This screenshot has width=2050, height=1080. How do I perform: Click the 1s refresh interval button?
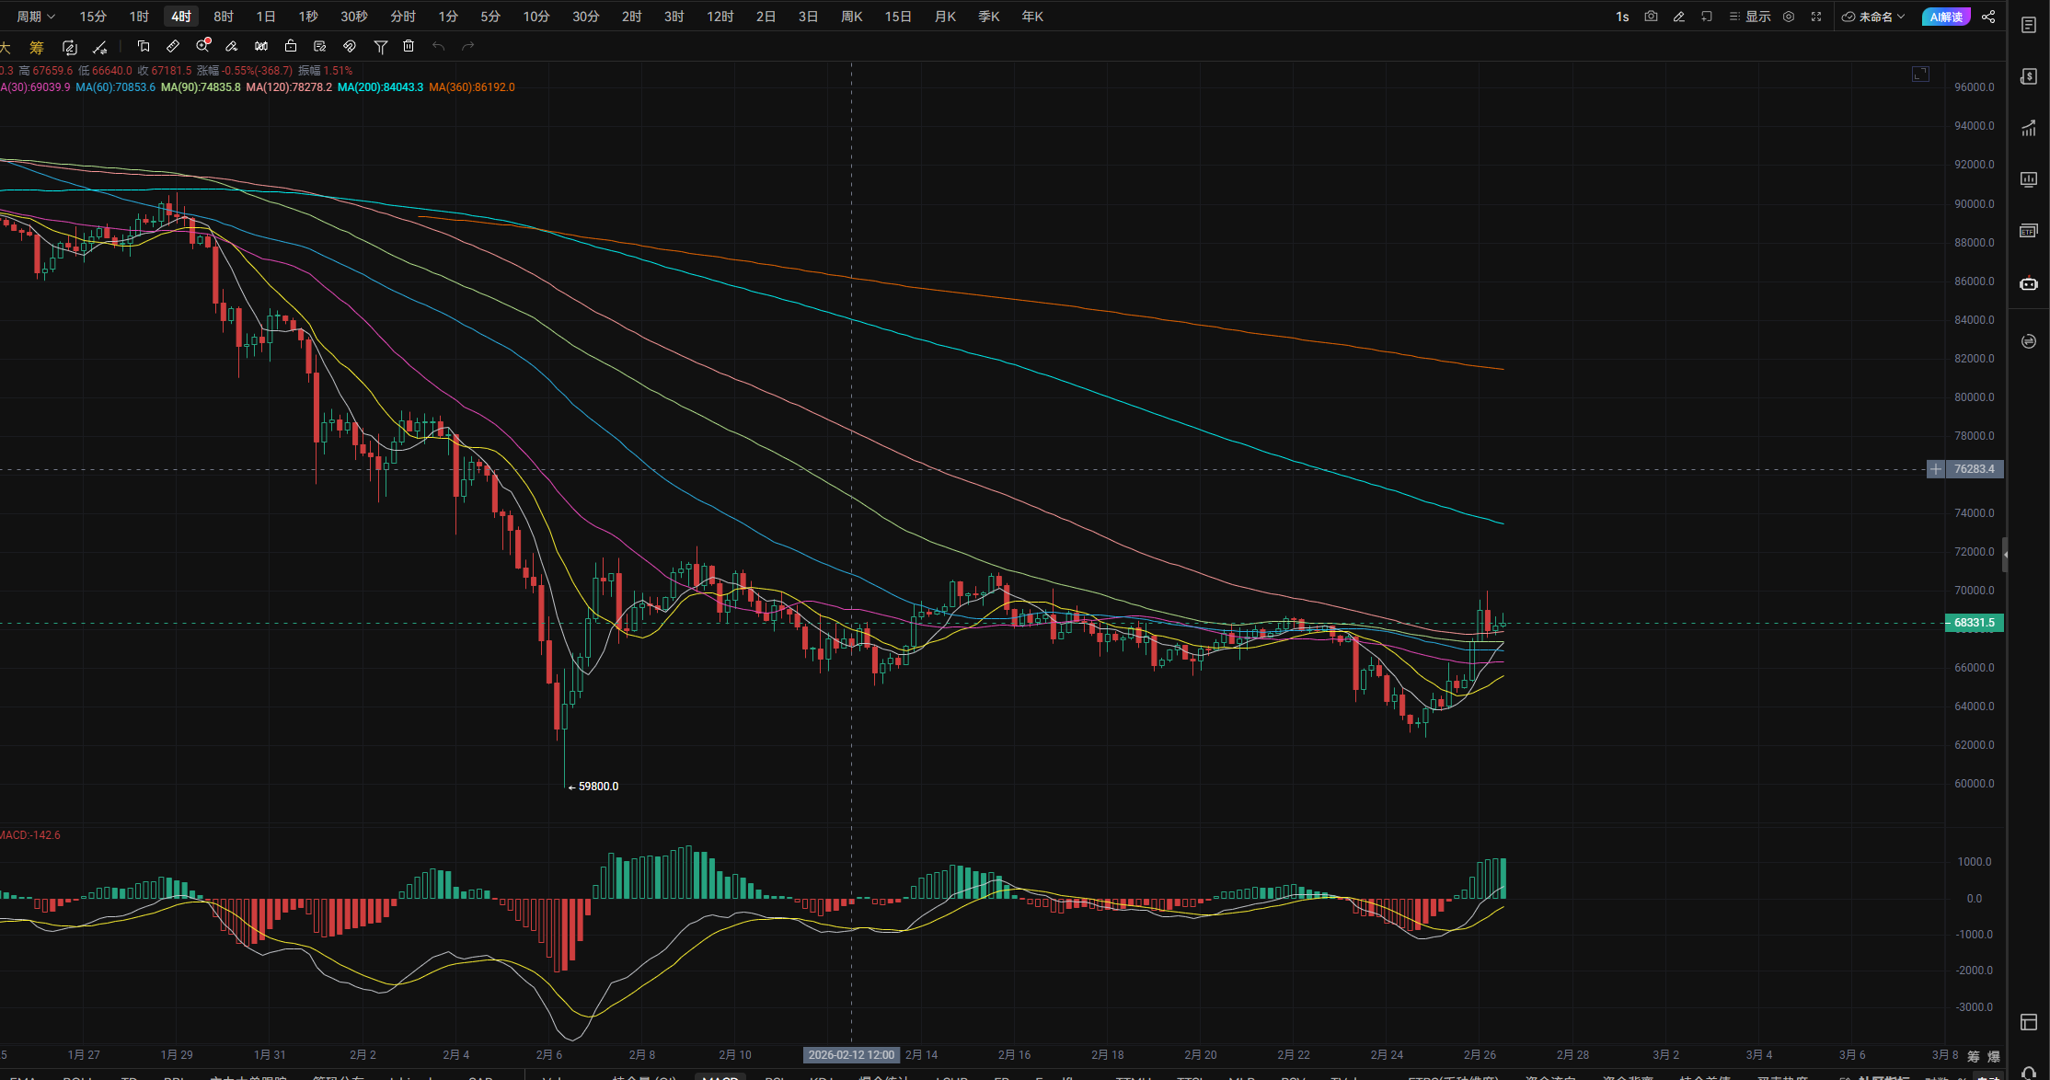point(1622,17)
